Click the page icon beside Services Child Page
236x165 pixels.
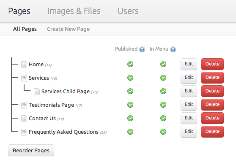point(37,92)
